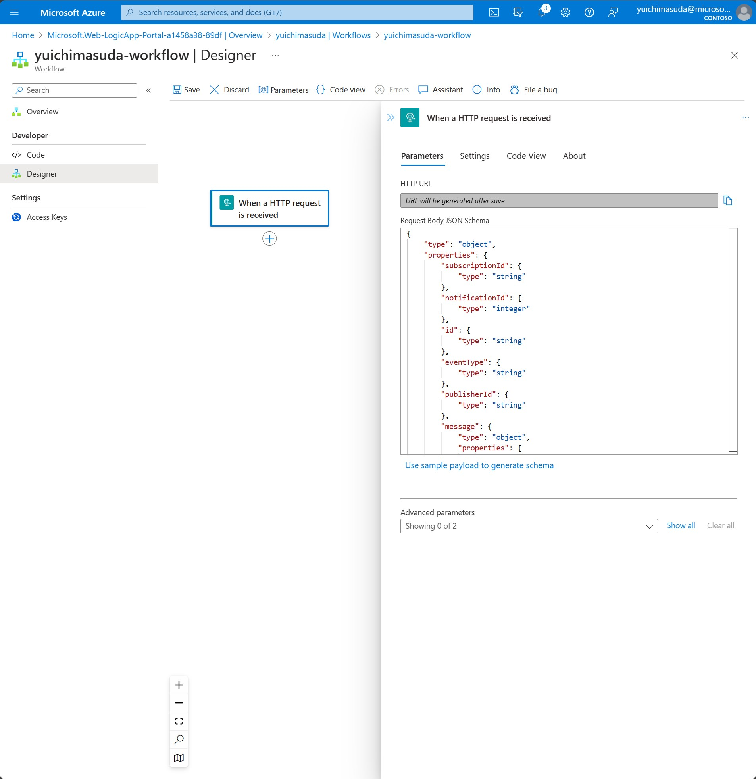This screenshot has width=756, height=779.
Task: Open the trigger panel ellipsis menu
Action: click(x=746, y=117)
